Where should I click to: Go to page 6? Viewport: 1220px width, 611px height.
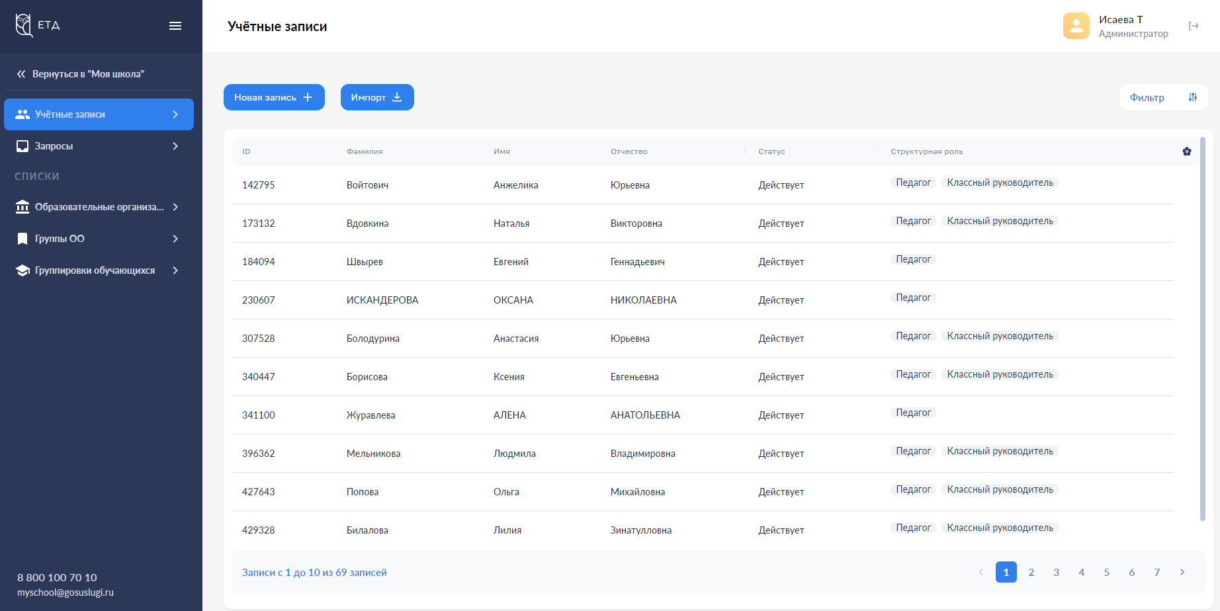pyautogui.click(x=1132, y=572)
